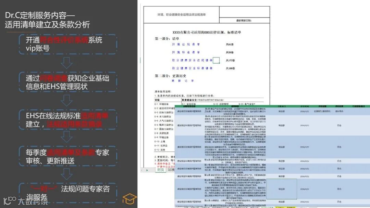Screen dimensions: 370x208
Task: Select the outlined empty cell beside 职业健康安全法规清单
Action: [x=216, y=60]
